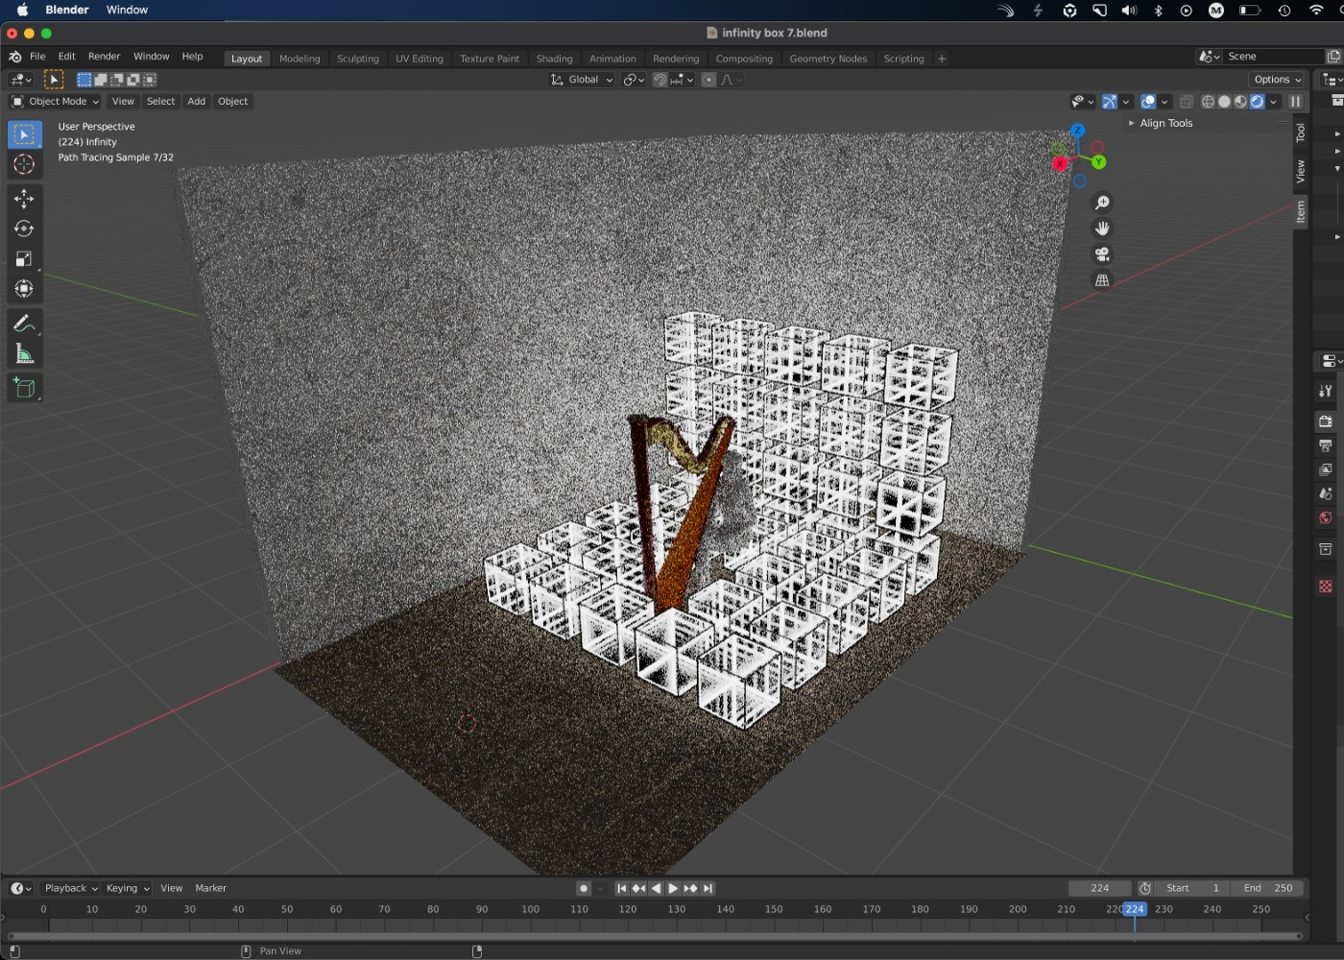Open Global transform orientation dropdown
This screenshot has height=960, width=1344.
pyautogui.click(x=582, y=80)
